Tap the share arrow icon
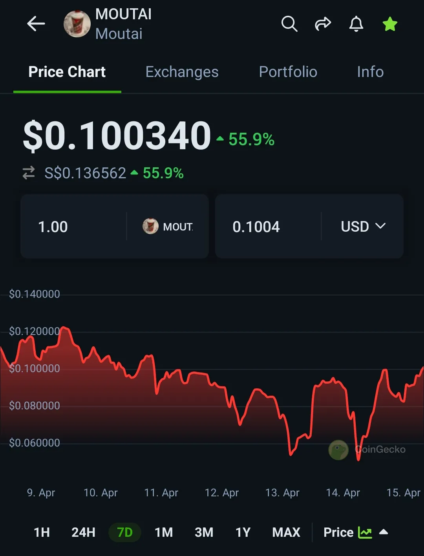 coord(323,24)
